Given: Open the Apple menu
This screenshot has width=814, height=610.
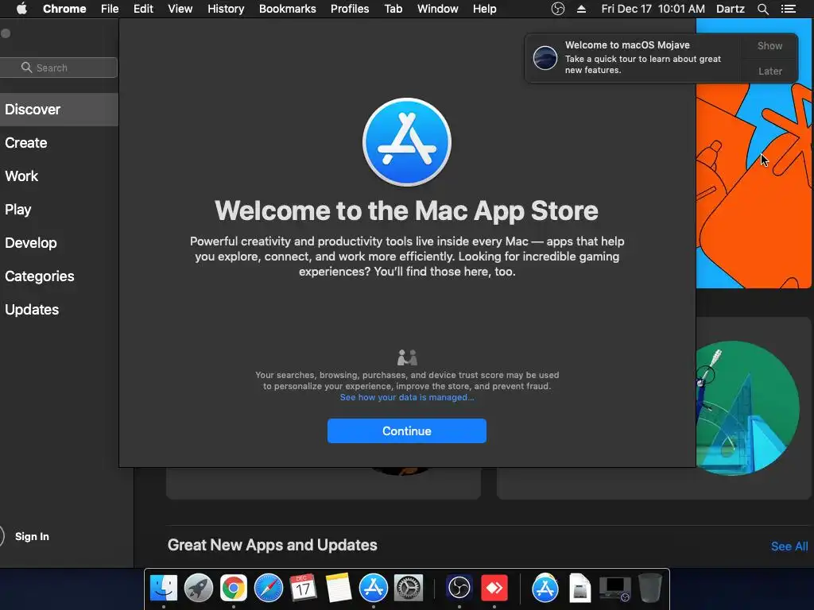Looking at the screenshot, I should tap(21, 9).
